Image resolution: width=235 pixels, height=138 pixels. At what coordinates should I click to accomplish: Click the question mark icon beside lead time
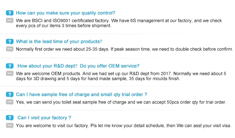click(10, 42)
